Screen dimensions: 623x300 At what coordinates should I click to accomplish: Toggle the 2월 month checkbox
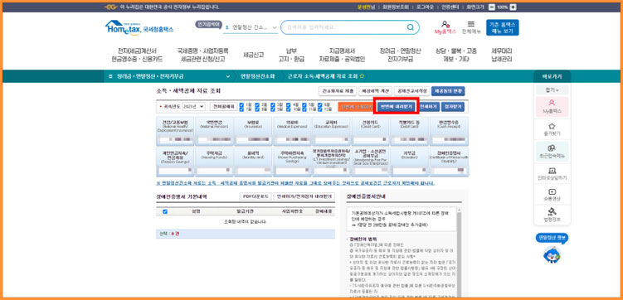click(x=257, y=104)
